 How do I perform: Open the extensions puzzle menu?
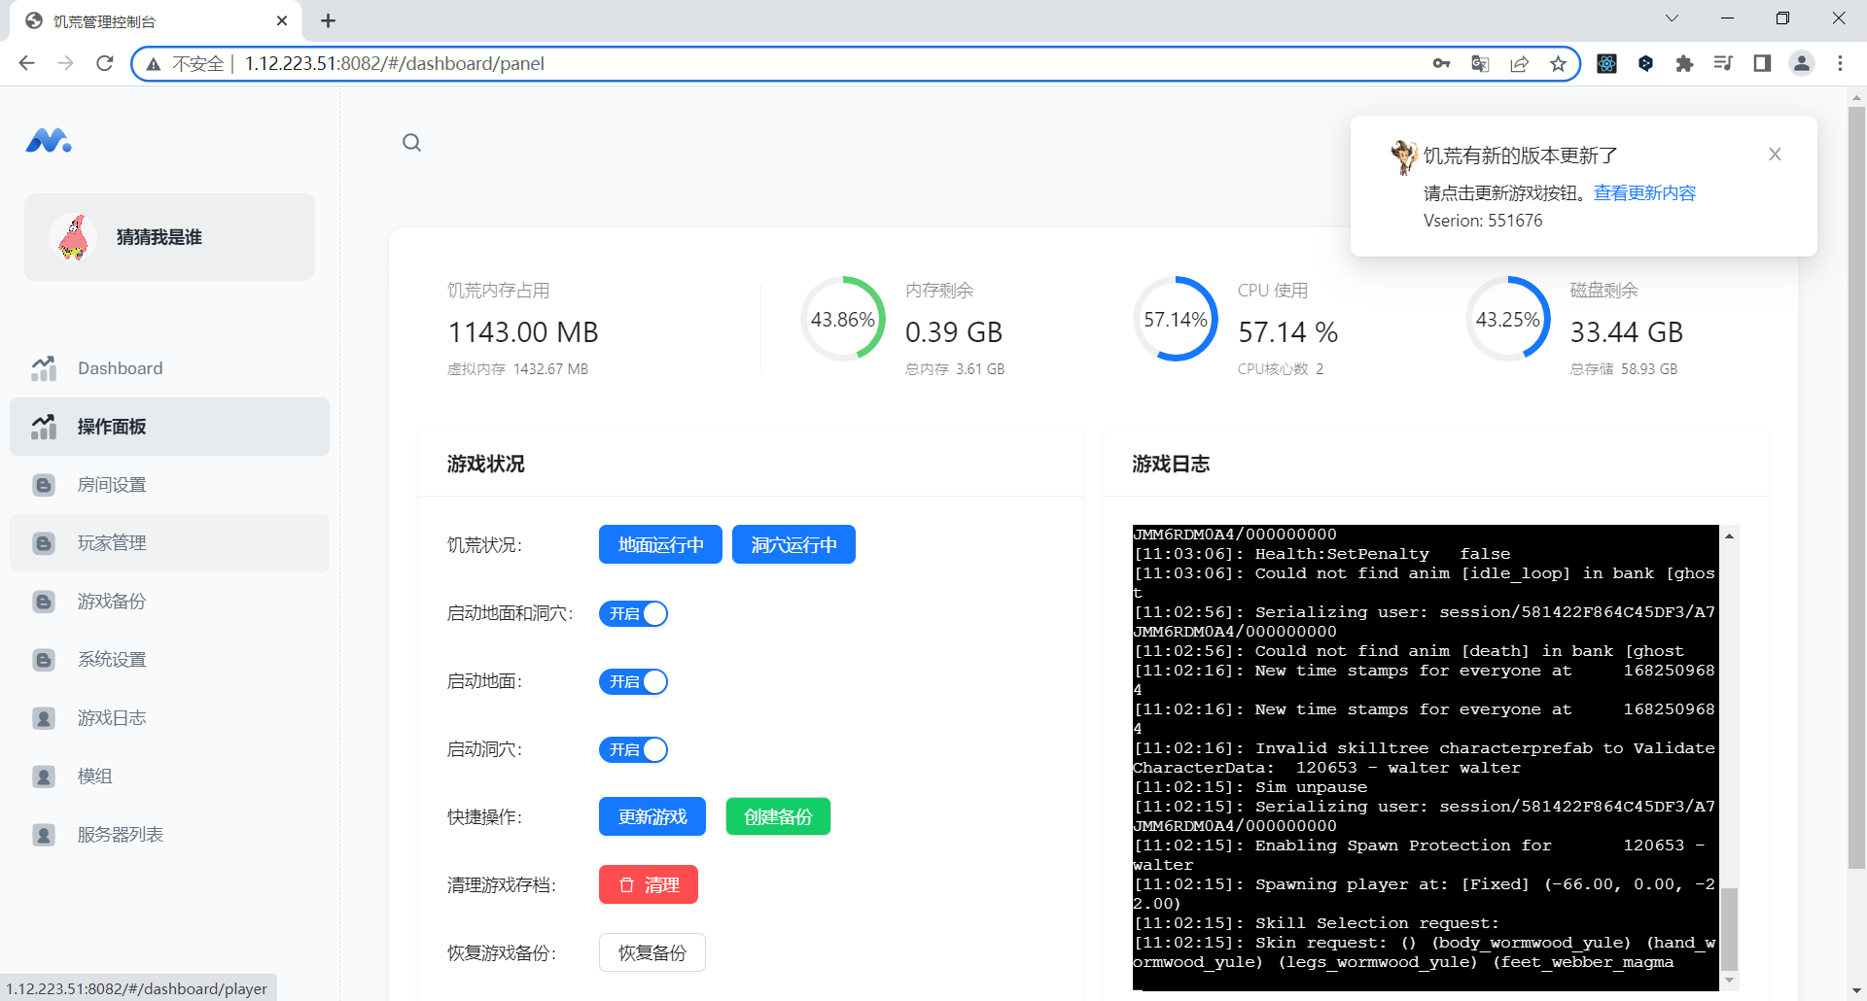coord(1684,63)
